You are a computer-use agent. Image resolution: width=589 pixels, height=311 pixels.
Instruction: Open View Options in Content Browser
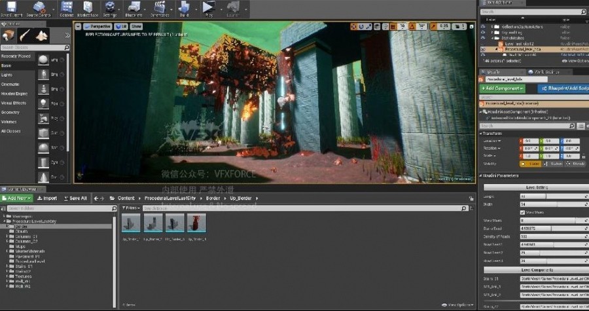pos(457,305)
